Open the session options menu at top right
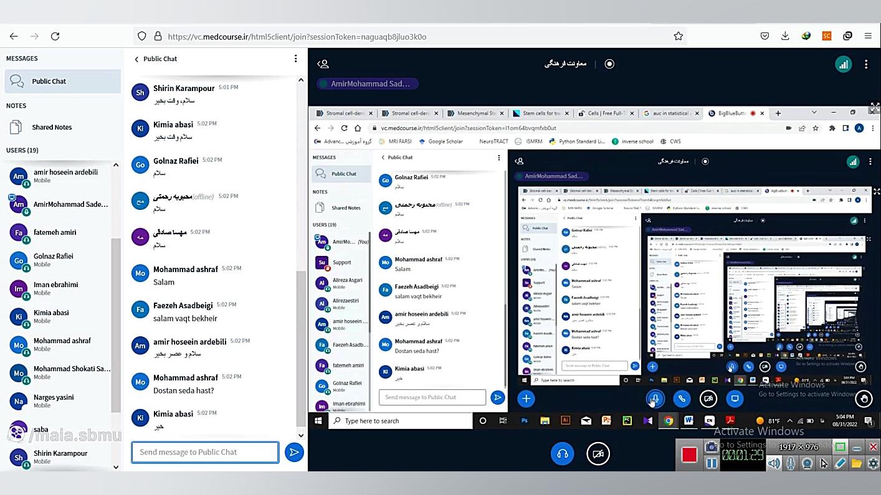The height and width of the screenshot is (495, 881). 865,64
